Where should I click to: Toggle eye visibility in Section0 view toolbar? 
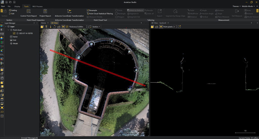pyautogui.click(x=161, y=27)
